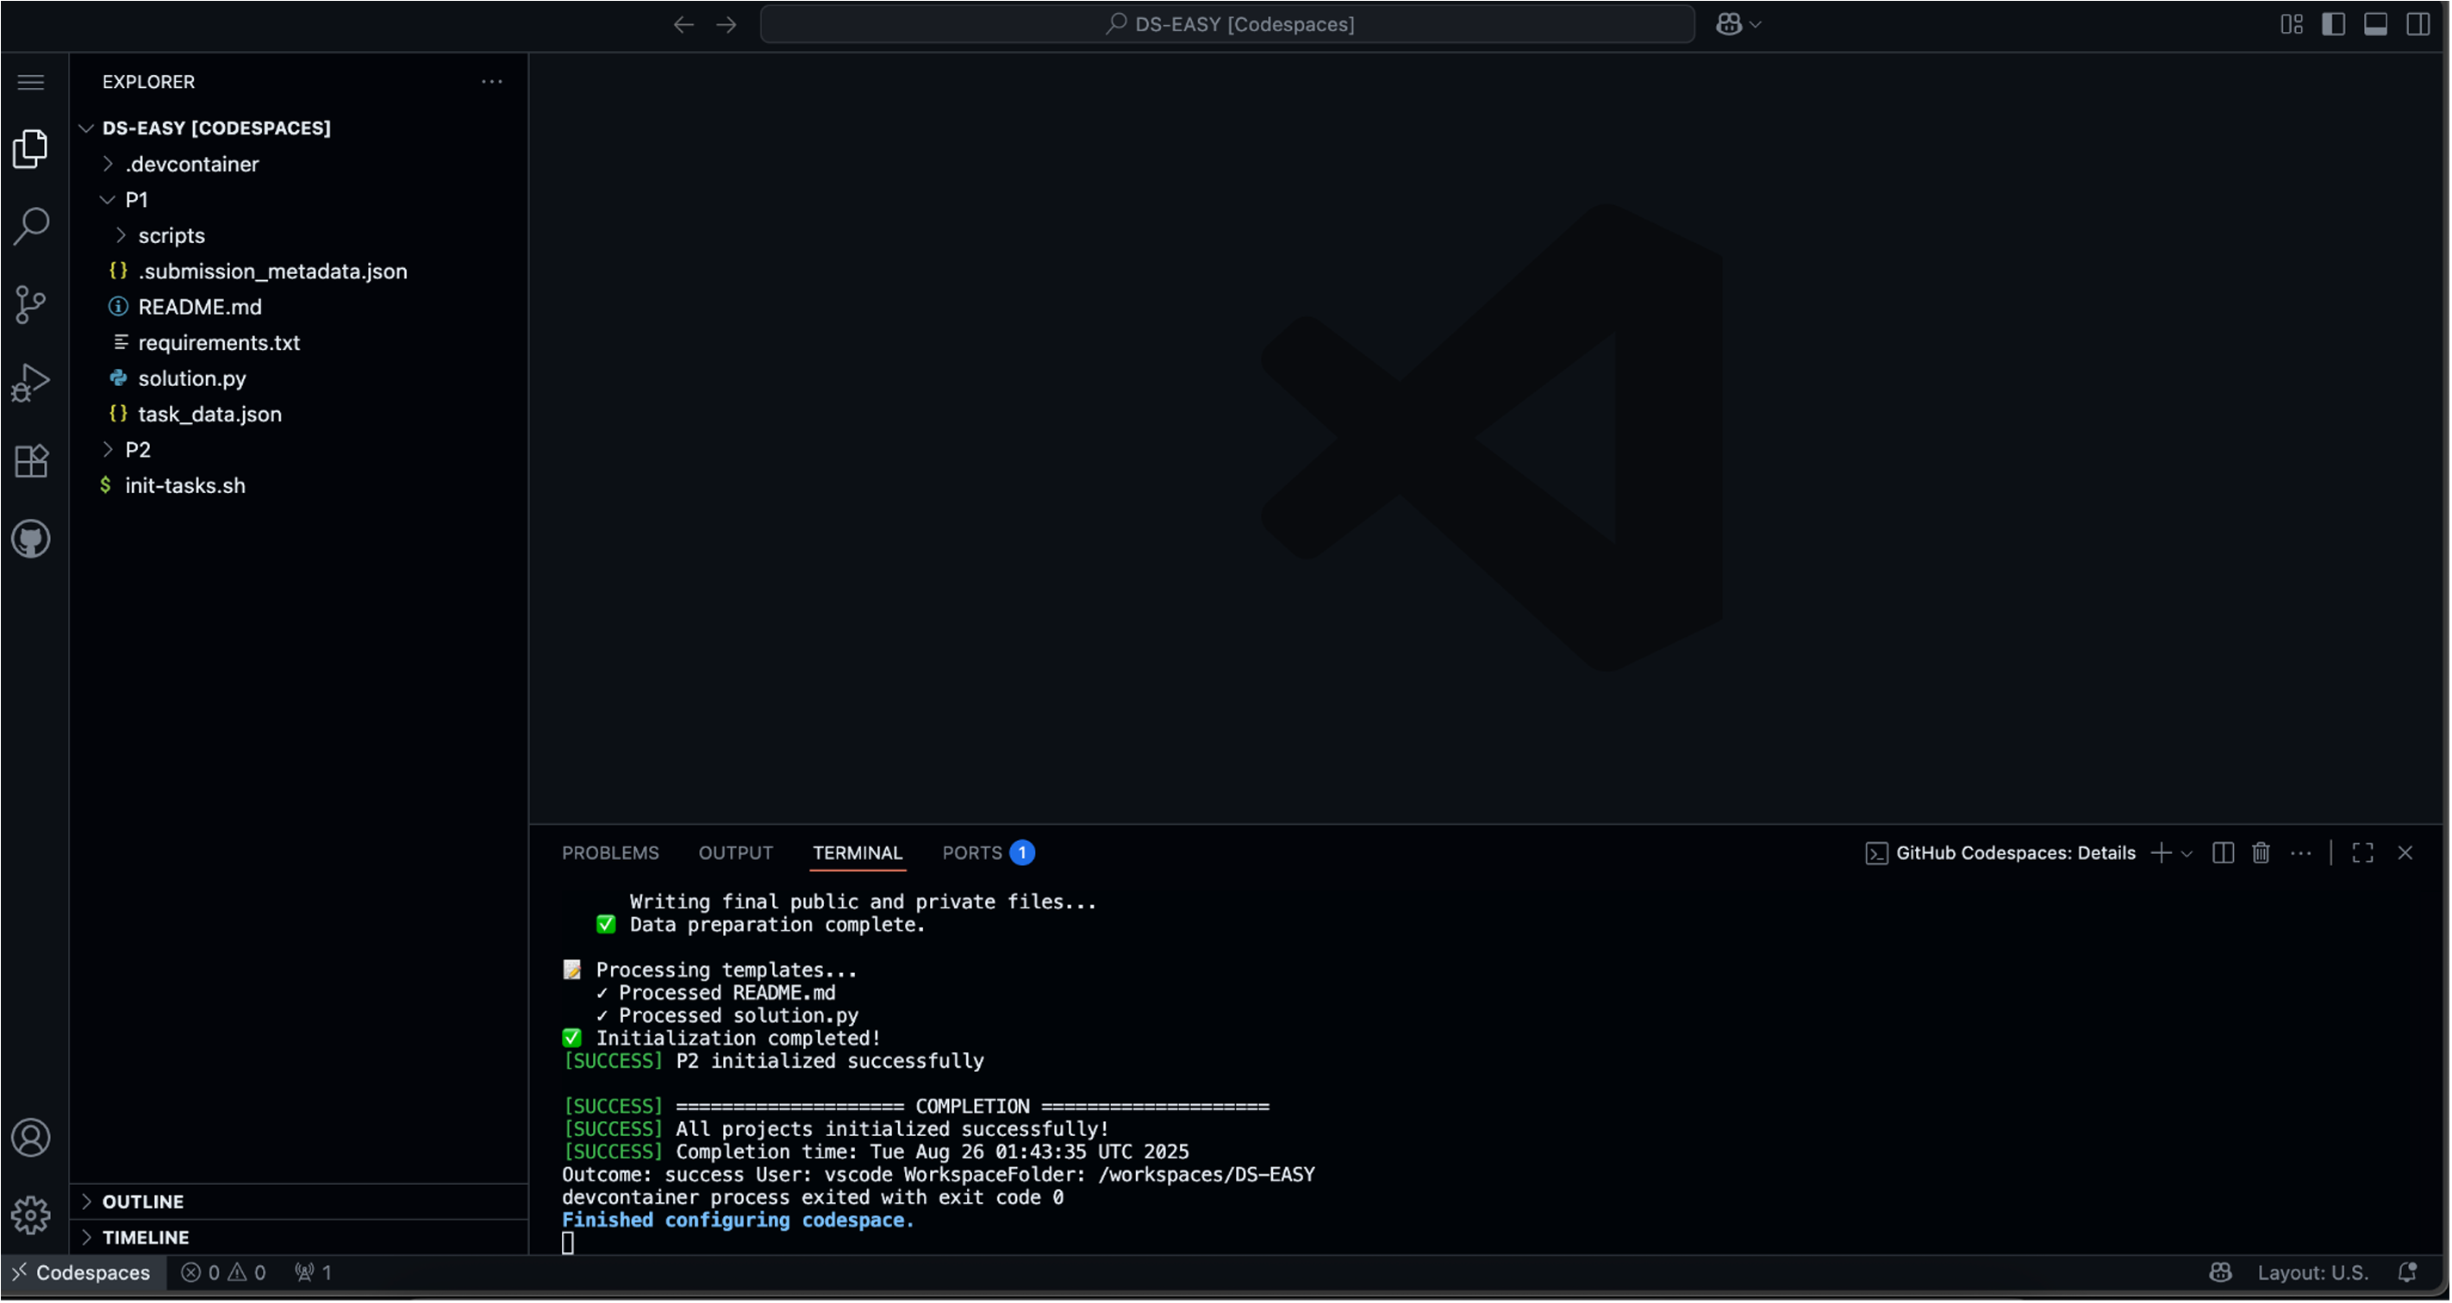The width and height of the screenshot is (2452, 1303).
Task: Switch to the PORTS tab
Action: [972, 853]
